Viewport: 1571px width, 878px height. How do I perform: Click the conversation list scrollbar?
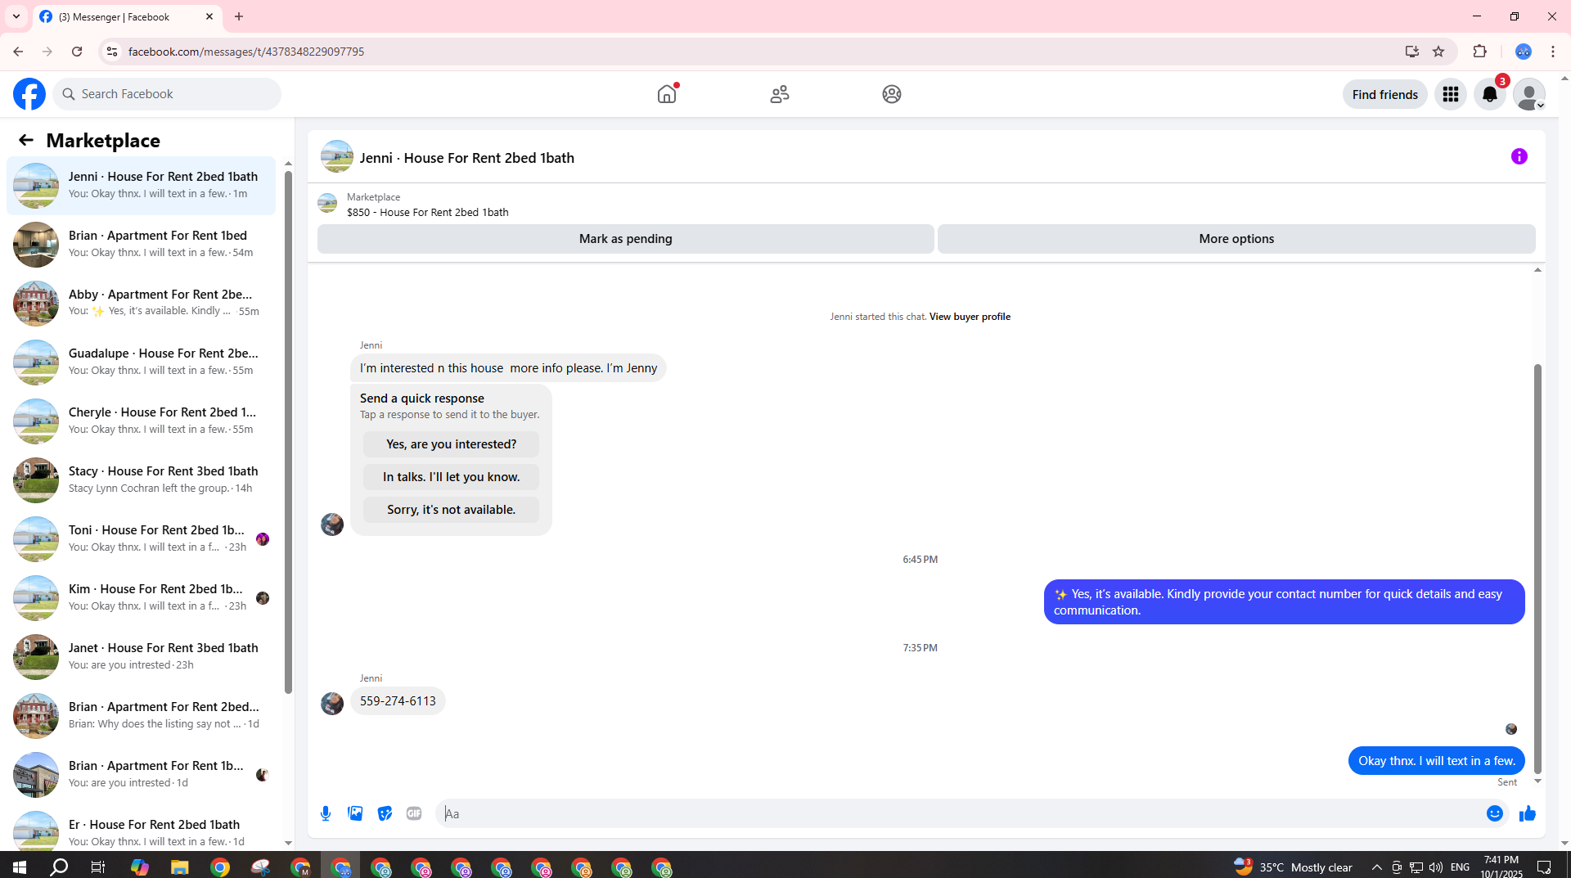click(x=288, y=432)
